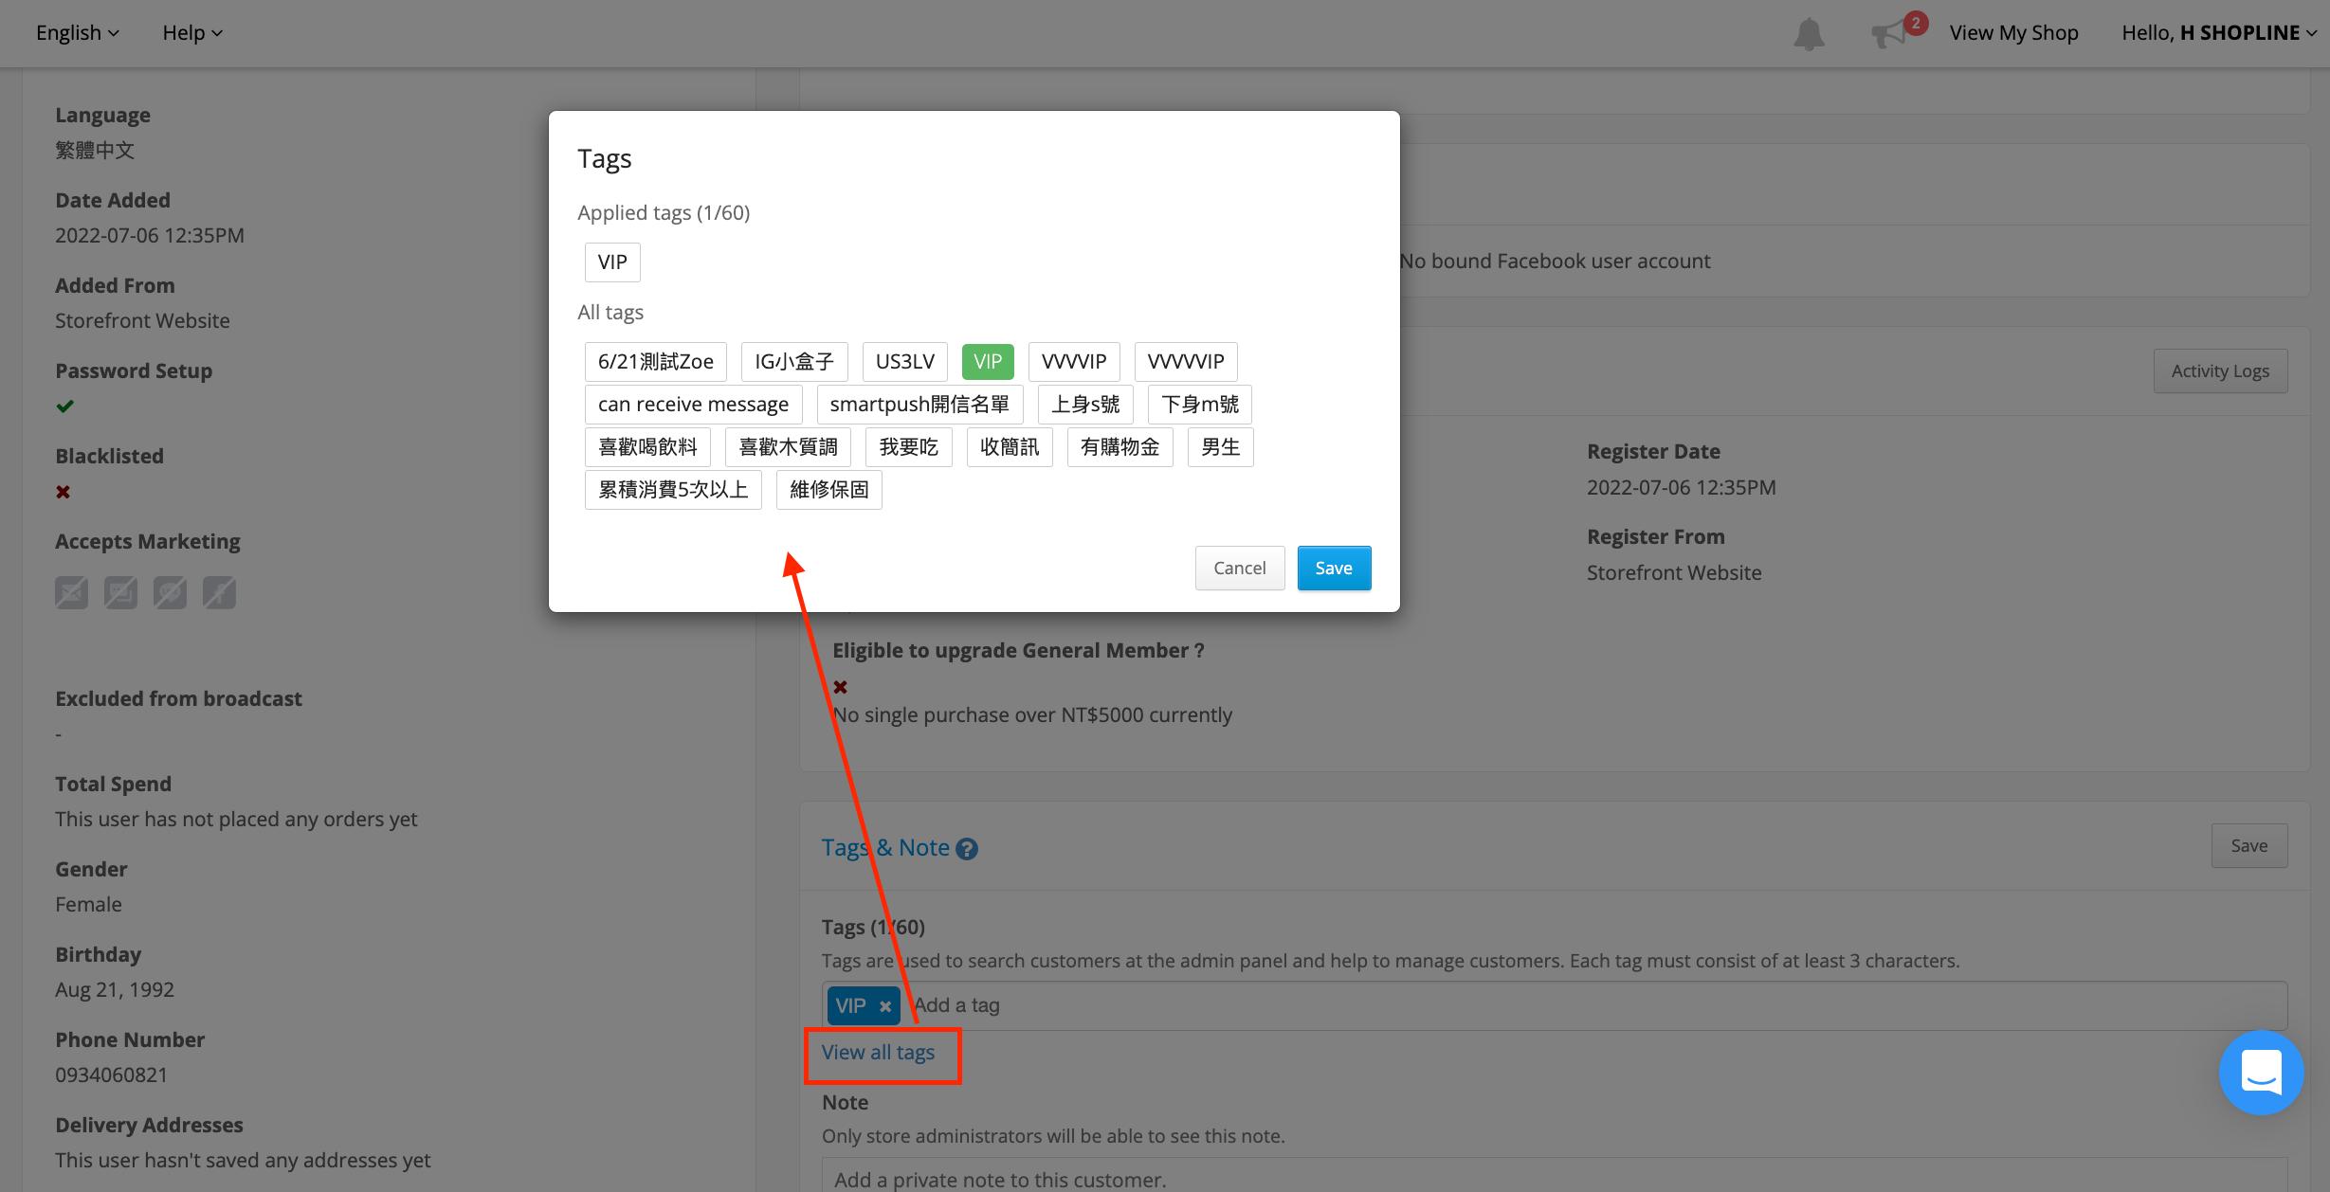
Task: Select the can receive message tag
Action: tap(693, 404)
